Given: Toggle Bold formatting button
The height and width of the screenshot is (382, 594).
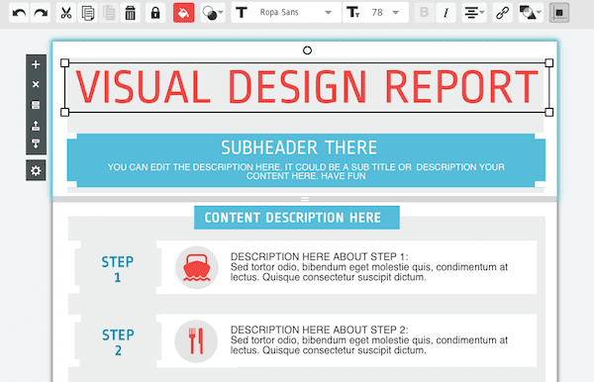Looking at the screenshot, I should pos(425,13).
